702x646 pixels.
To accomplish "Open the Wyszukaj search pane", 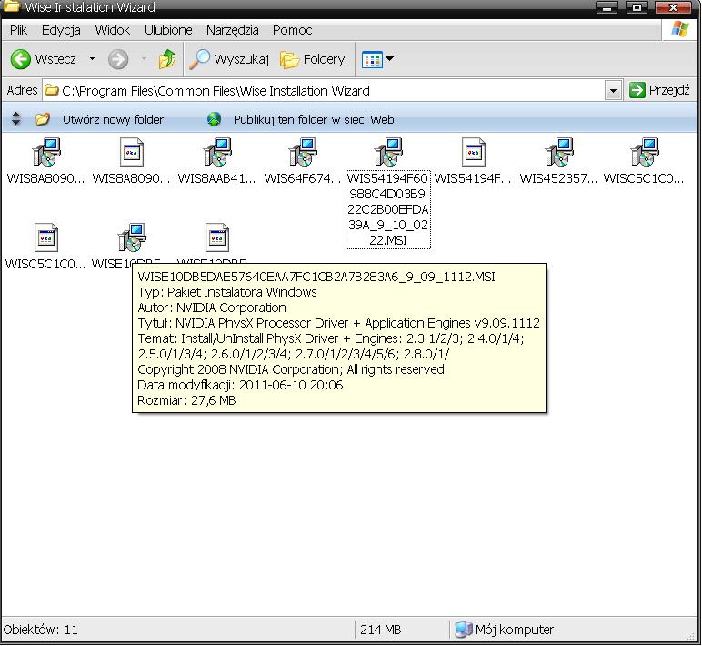I will point(229,59).
